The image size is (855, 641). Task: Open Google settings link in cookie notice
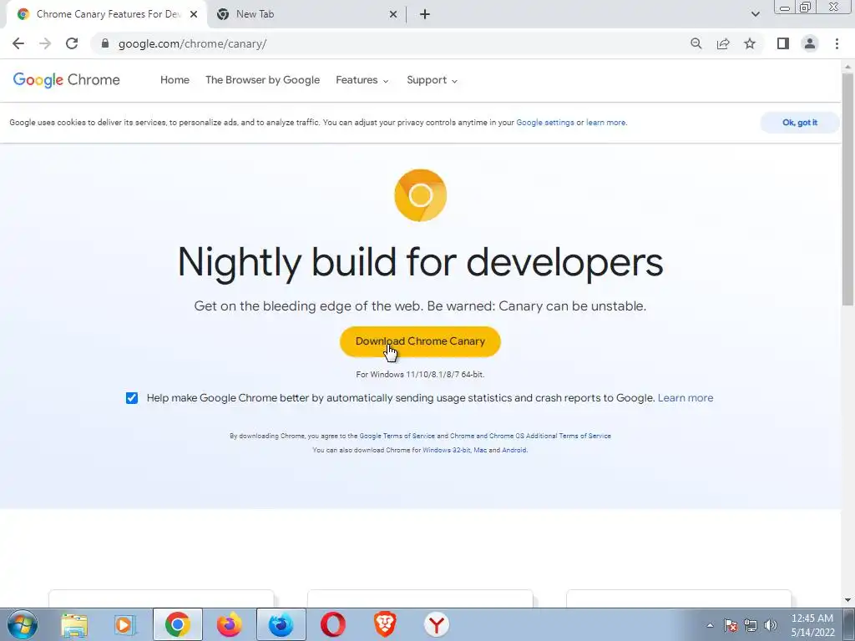[x=544, y=123]
